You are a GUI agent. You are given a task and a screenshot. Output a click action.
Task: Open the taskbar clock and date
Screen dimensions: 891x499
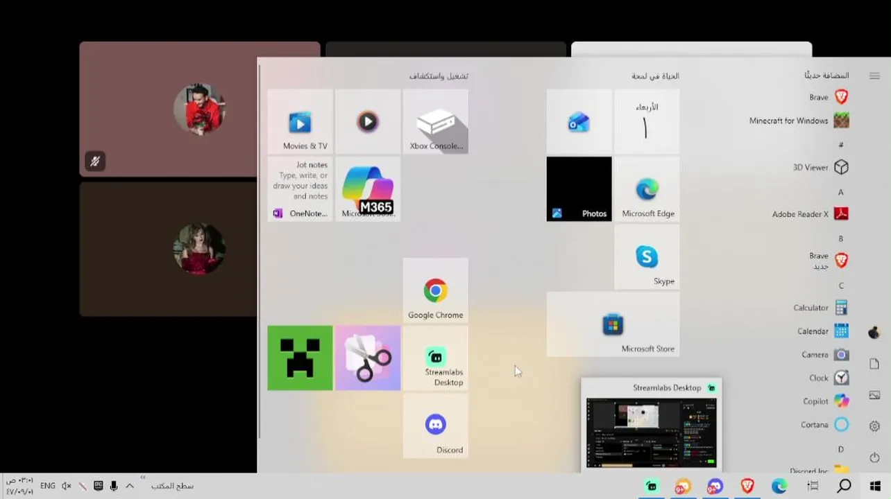pyautogui.click(x=19, y=486)
